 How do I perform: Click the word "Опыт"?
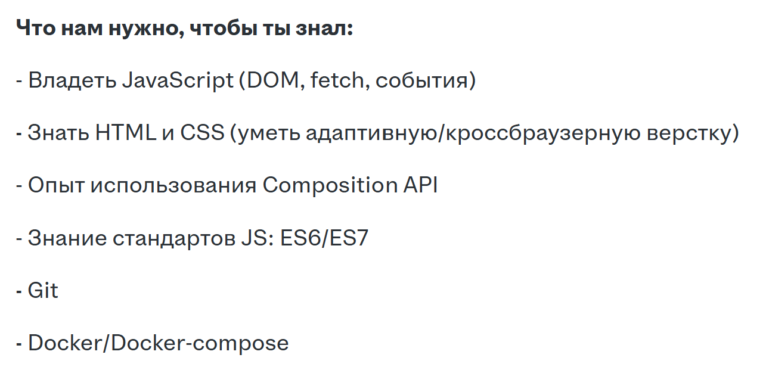click(56, 185)
